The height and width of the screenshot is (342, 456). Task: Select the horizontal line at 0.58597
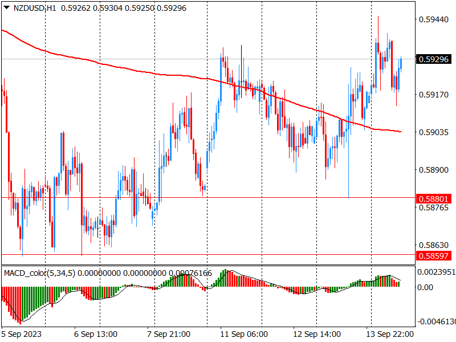pos(208,254)
